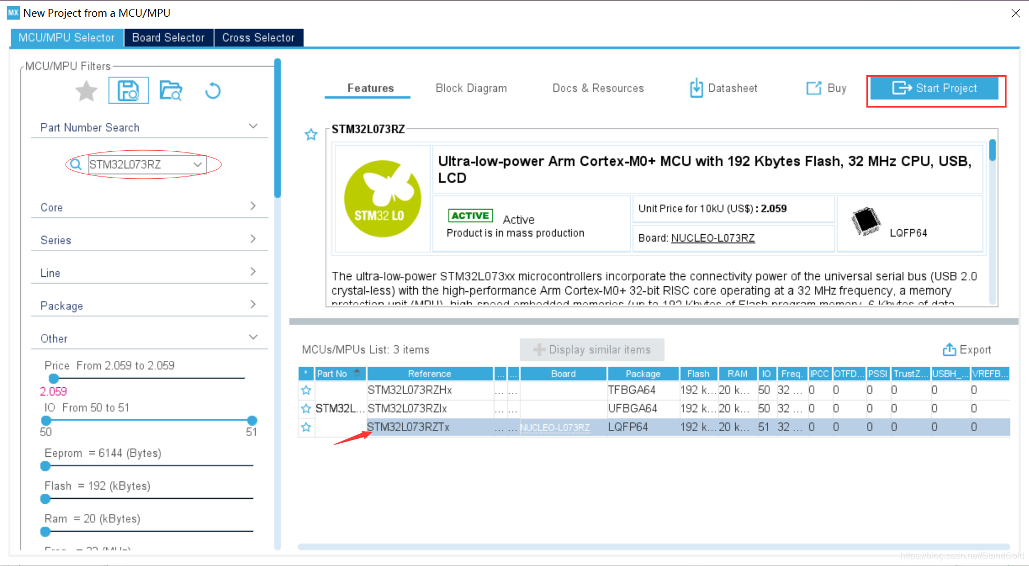Image resolution: width=1029 pixels, height=566 pixels.
Task: Click the LQFP64 chip package image
Action: pyautogui.click(x=866, y=221)
